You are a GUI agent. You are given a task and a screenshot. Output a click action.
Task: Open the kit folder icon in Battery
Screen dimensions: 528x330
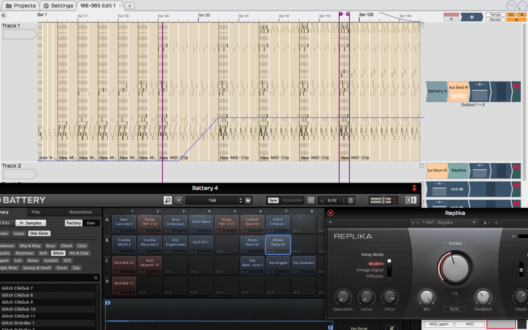248,200
